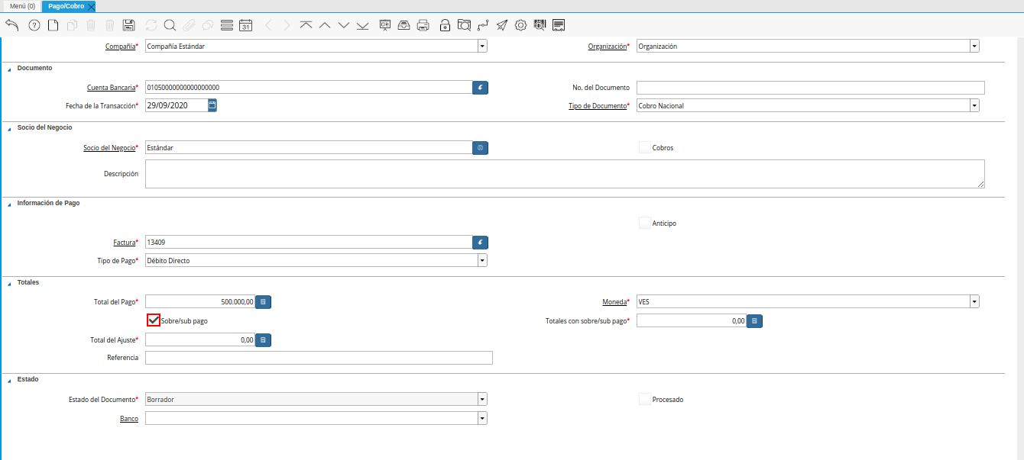Open the Tipo de Documento dropdown
1024x460 pixels.
(x=974, y=105)
